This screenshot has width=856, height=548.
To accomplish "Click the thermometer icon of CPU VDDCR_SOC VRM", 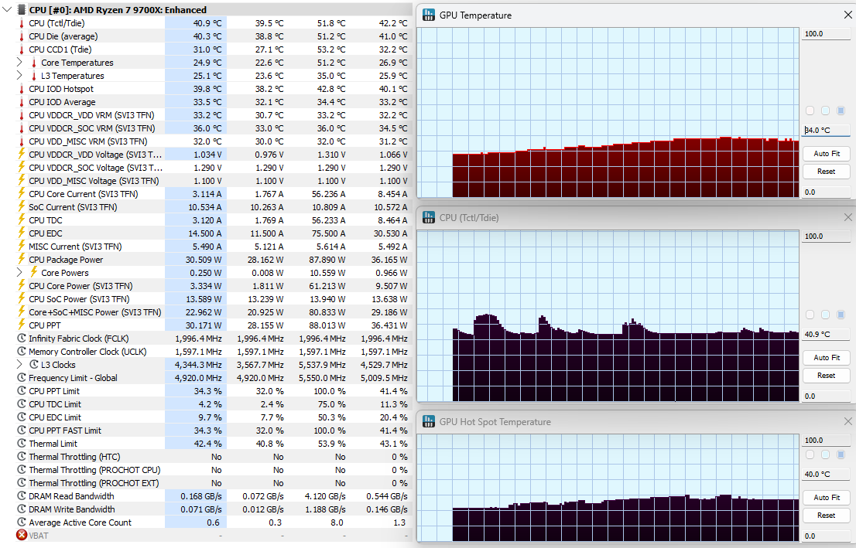I will point(22,128).
